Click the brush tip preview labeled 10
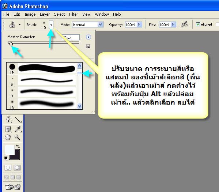The height and width of the screenshot is (192, 219). coord(44,25)
